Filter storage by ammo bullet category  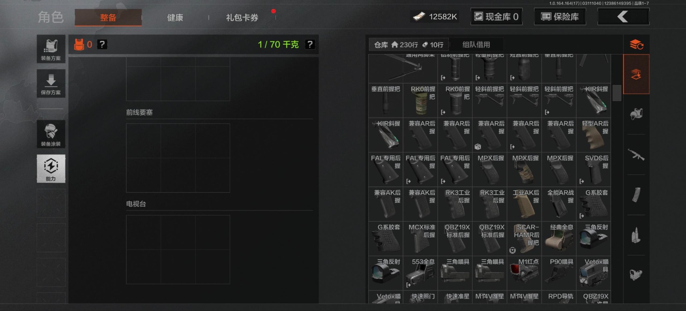click(636, 235)
